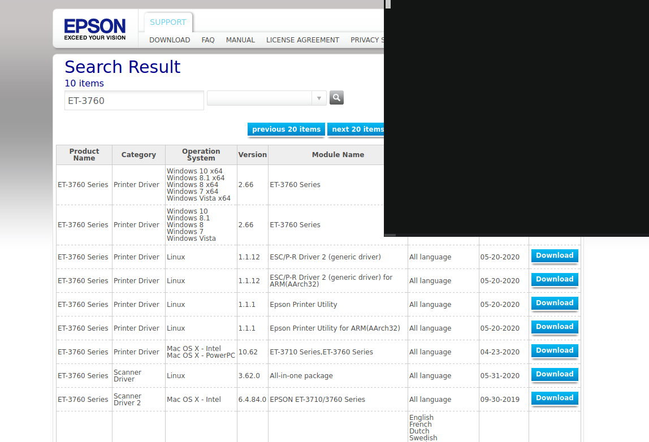Click the Category column header
Viewport: 649px width, 442px height.
pyautogui.click(x=139, y=155)
